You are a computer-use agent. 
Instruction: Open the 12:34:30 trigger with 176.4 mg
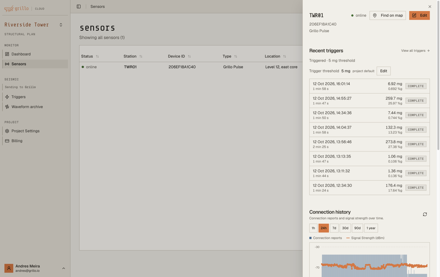(369, 188)
